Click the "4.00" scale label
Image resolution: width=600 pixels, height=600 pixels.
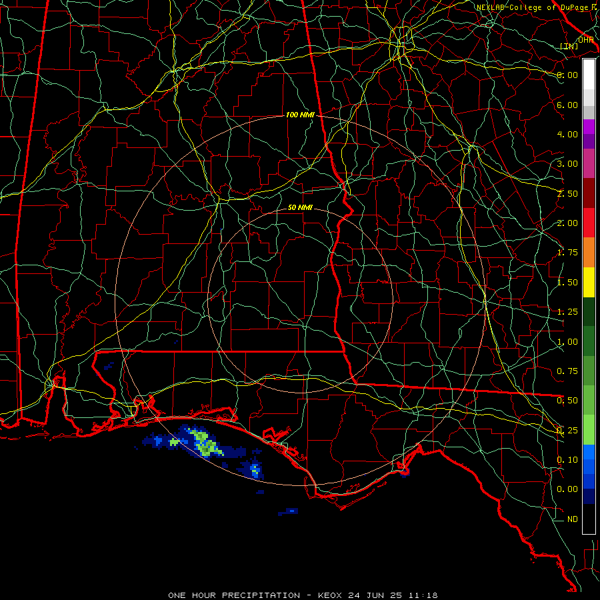(x=567, y=134)
